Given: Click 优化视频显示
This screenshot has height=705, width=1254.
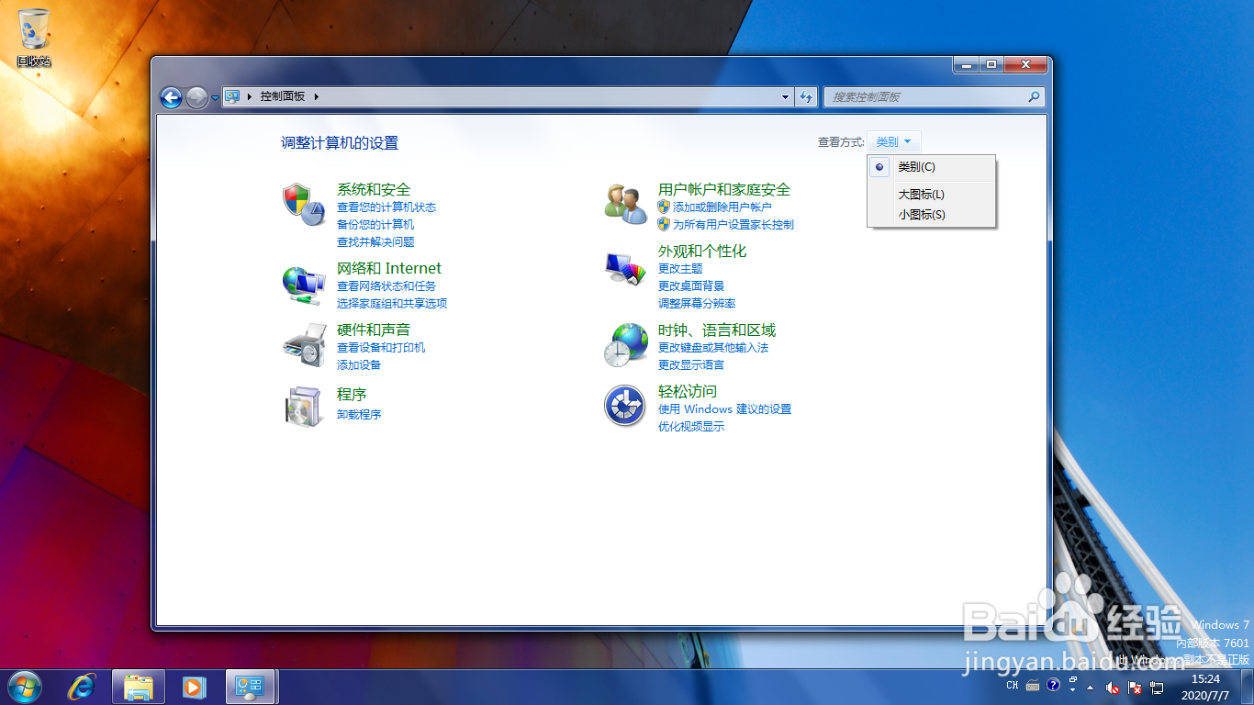Looking at the screenshot, I should (x=691, y=427).
